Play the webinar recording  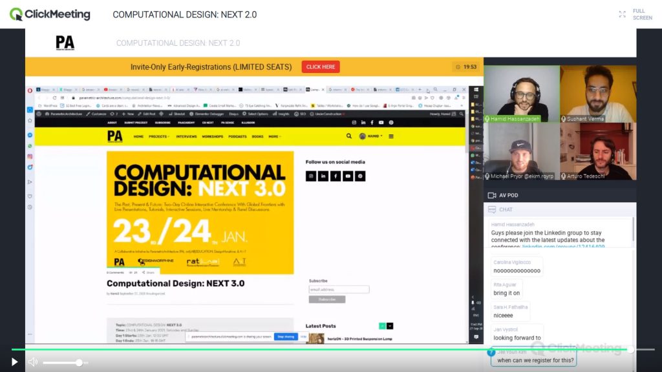click(x=14, y=362)
